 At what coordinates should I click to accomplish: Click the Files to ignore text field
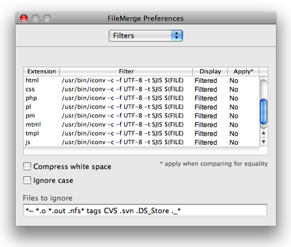click(145, 210)
